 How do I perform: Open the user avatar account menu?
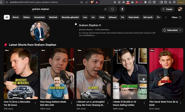pyautogui.click(x=180, y=9)
